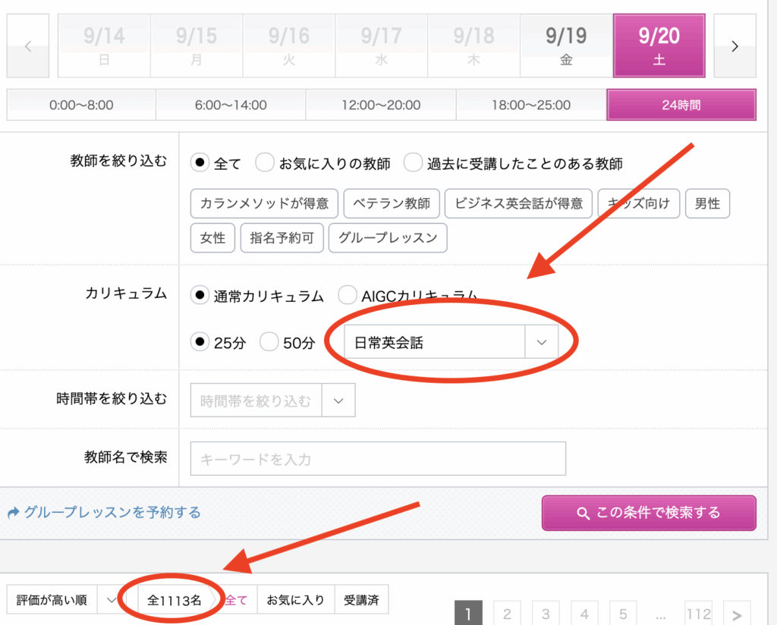Select the 24時間 time range
Viewport: 777px width, 625px height.
(x=681, y=105)
